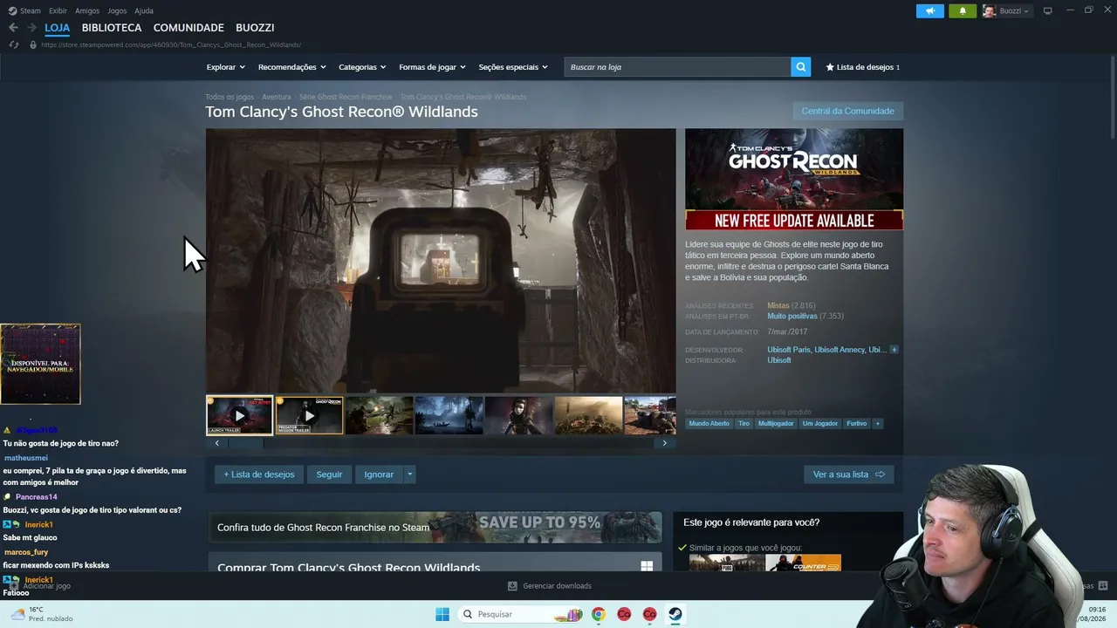Switch to the LOJA tab
Image resolution: width=1117 pixels, height=628 pixels.
click(58, 28)
